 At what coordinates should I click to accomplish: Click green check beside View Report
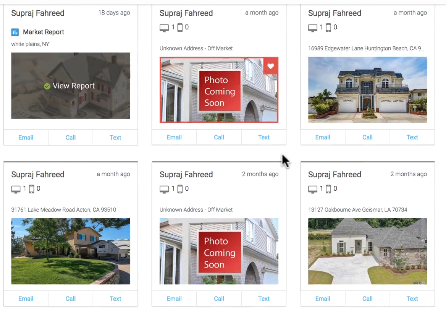(47, 86)
